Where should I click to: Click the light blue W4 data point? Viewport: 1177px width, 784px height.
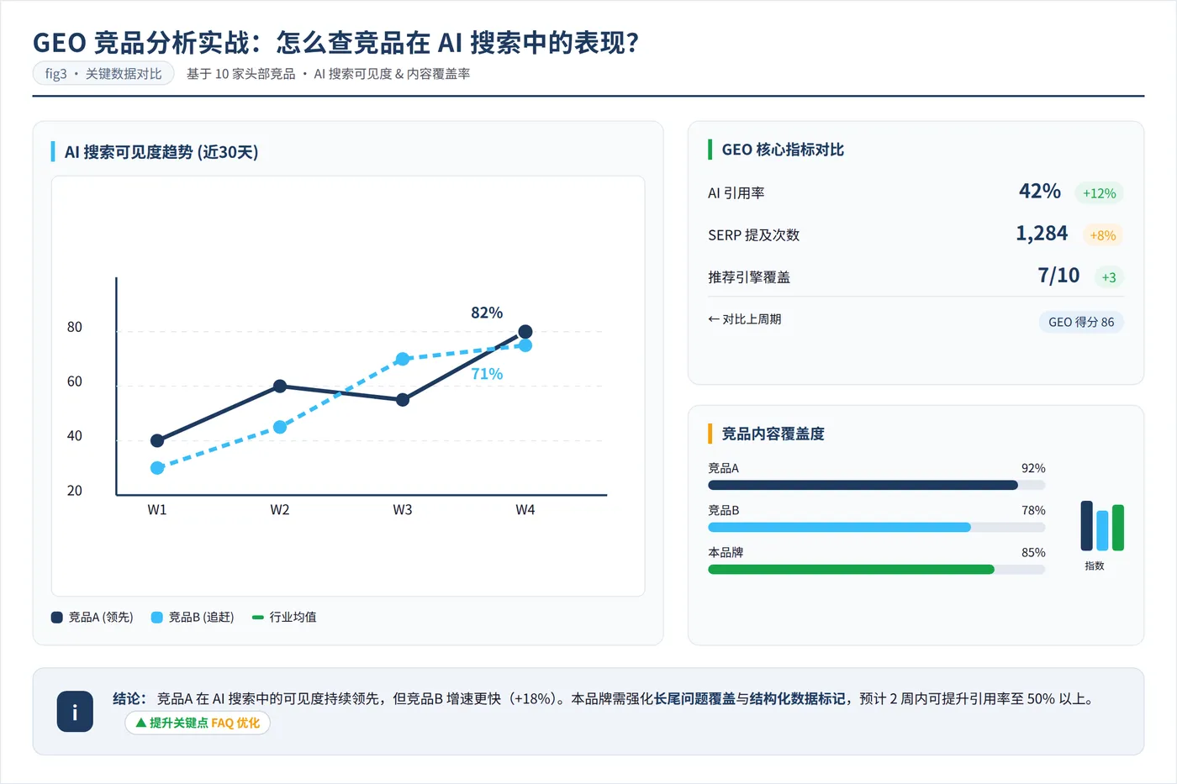pyautogui.click(x=525, y=345)
